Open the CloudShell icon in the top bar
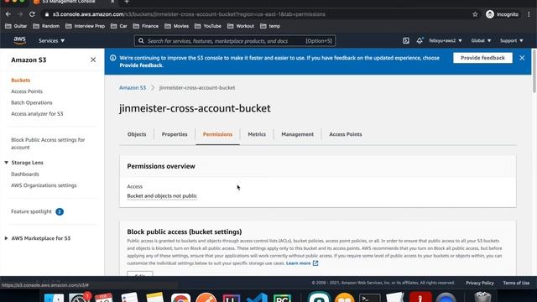Image resolution: width=537 pixels, height=302 pixels. click(x=406, y=41)
